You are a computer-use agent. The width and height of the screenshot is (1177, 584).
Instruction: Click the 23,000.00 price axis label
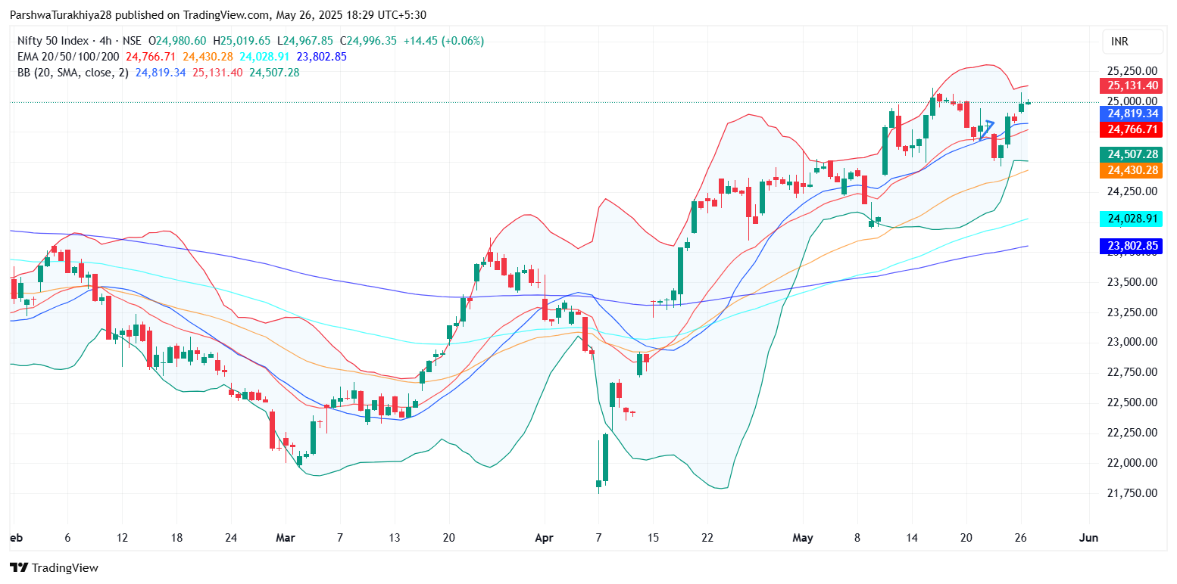[x=1132, y=342]
